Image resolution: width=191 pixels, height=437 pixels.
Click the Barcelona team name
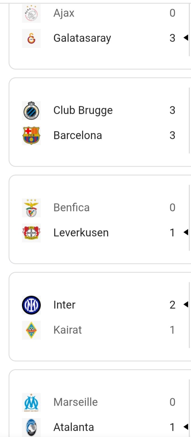click(78, 135)
